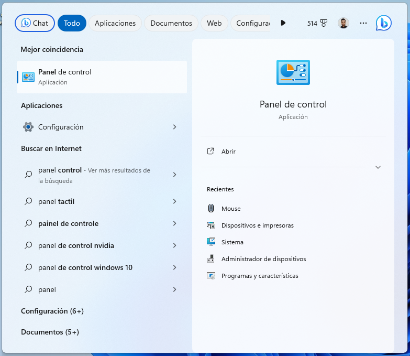The image size is (410, 356).
Task: Click magnifier icon beside painel de controle
Action: [28, 223]
